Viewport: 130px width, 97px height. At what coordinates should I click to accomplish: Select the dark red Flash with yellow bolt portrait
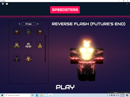click(17, 31)
